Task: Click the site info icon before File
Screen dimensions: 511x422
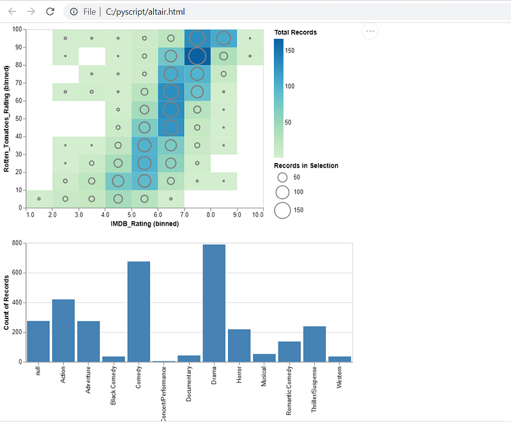Action: 74,12
